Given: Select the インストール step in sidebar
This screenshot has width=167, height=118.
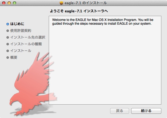Looking at the screenshot, I should (x=21, y=51).
